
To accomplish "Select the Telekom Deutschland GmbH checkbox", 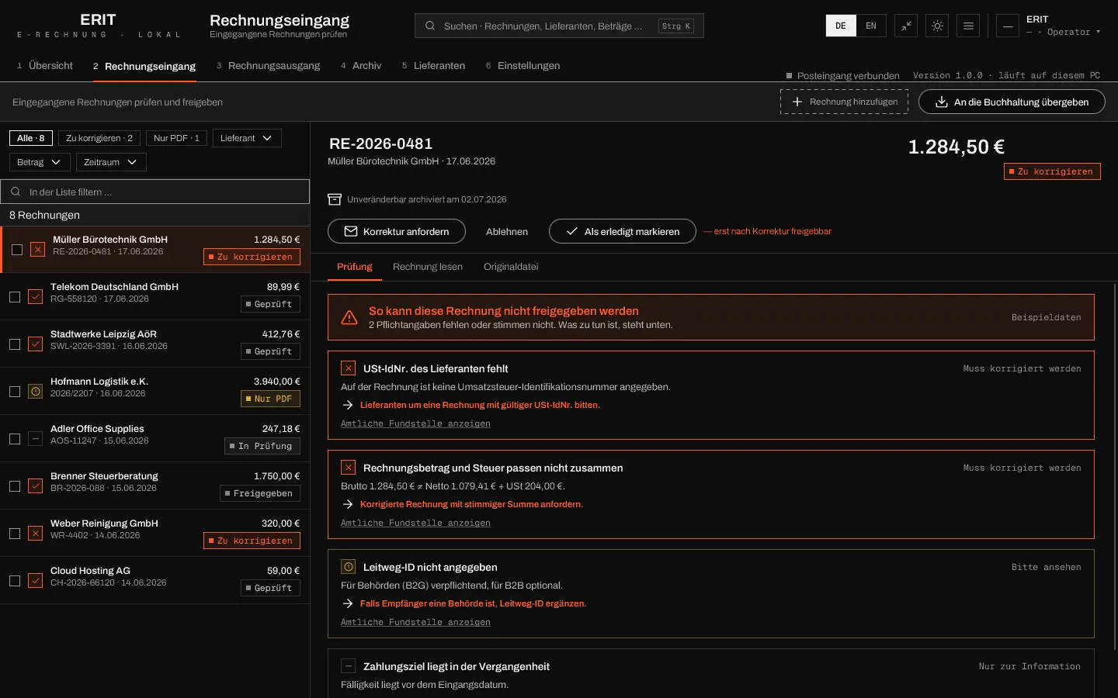I will click(x=15, y=297).
